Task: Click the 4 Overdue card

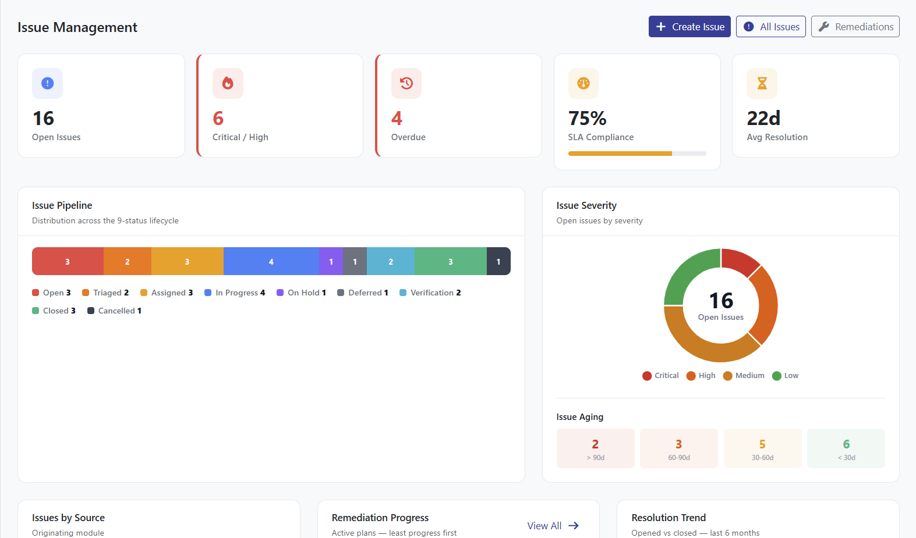Action: (459, 105)
